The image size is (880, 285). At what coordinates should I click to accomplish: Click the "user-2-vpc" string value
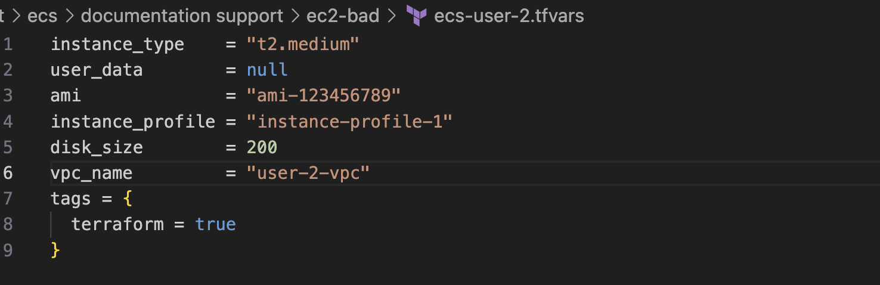click(308, 173)
